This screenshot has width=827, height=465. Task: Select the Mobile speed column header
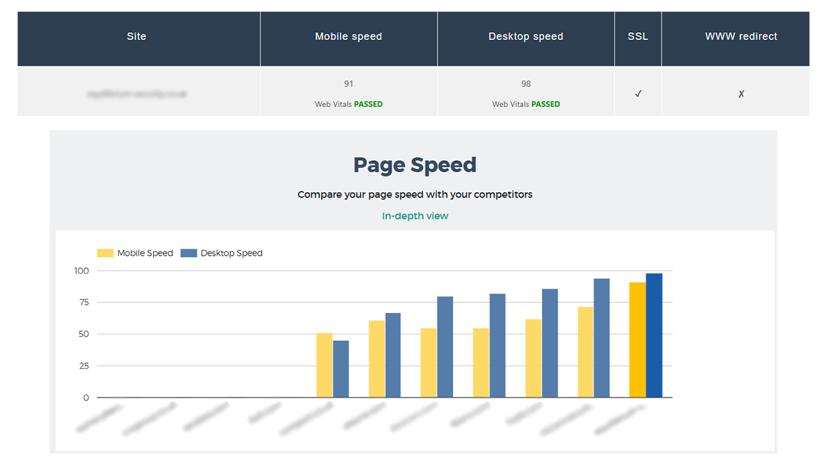[348, 37]
